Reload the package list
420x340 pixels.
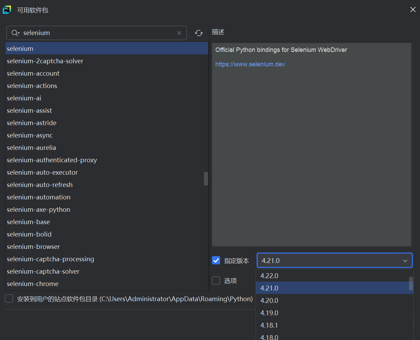coord(199,33)
